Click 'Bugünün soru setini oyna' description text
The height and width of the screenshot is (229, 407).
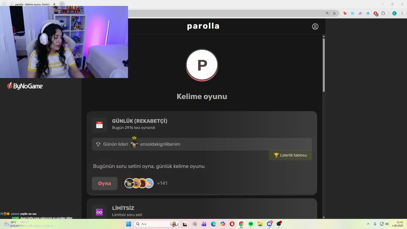[149, 166]
